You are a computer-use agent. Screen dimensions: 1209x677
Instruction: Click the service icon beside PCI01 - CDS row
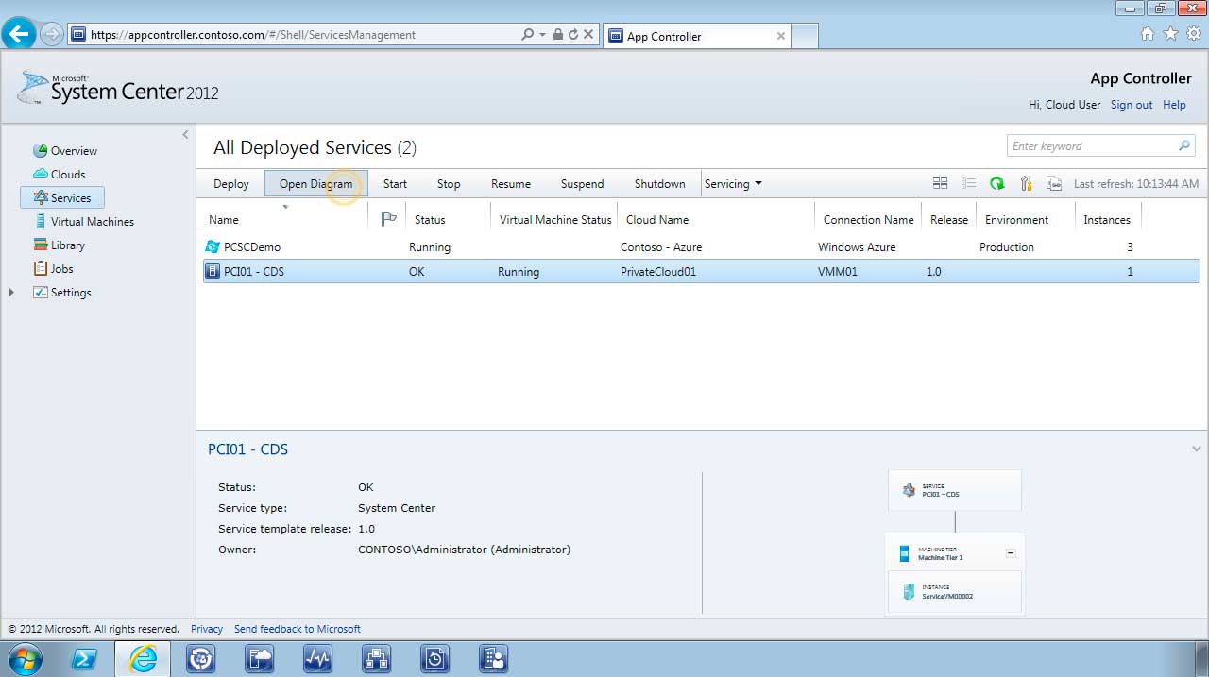tap(213, 271)
